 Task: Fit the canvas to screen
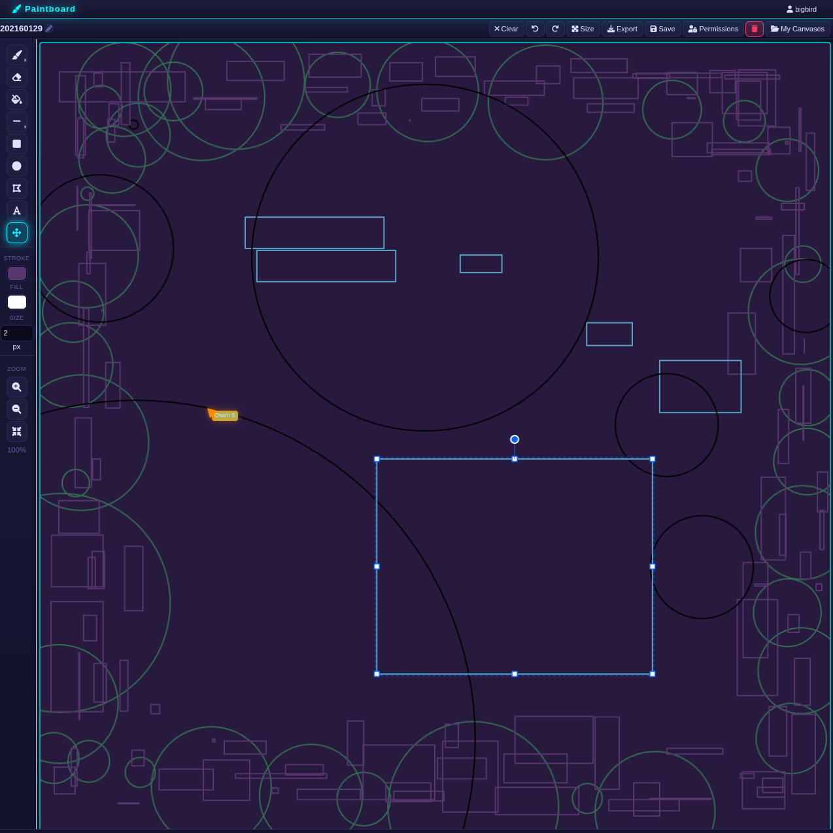[x=16, y=432]
